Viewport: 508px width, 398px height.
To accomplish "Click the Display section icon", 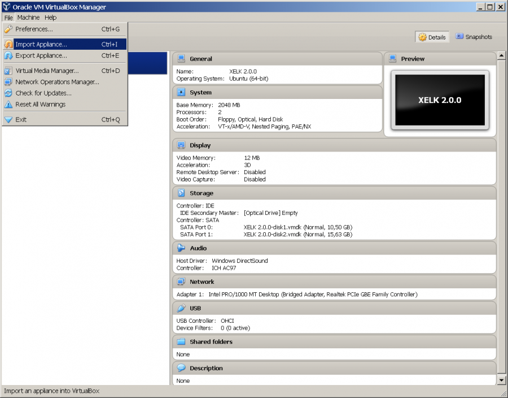I will coord(181,145).
